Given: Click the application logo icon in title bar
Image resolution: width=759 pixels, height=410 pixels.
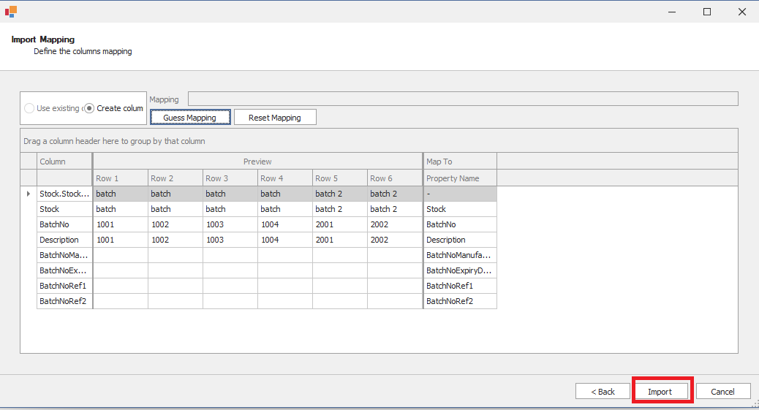Looking at the screenshot, I should tap(11, 12).
